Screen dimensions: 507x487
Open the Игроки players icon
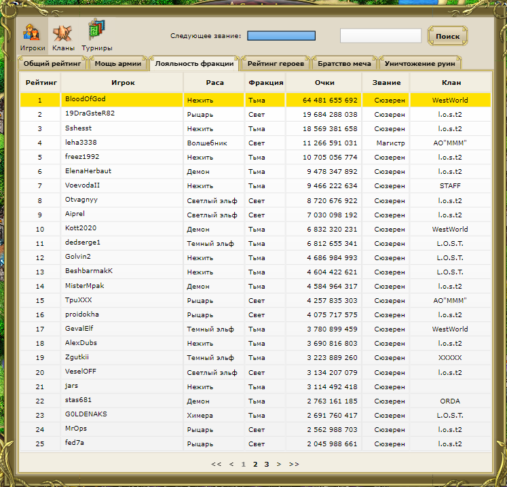tap(33, 36)
